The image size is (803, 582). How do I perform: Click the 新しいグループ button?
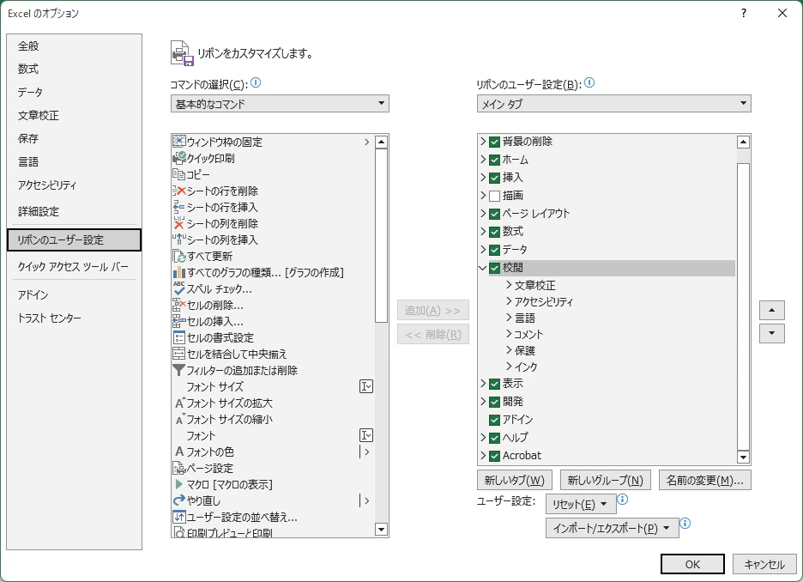[x=606, y=480]
